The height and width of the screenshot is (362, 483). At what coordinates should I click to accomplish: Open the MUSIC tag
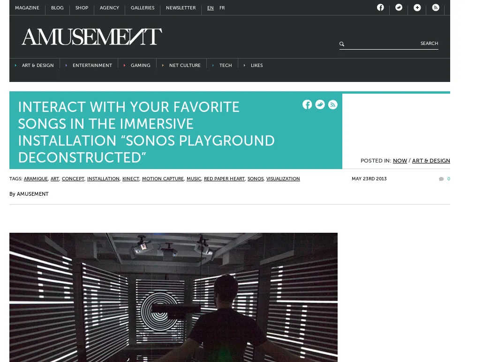tap(194, 179)
